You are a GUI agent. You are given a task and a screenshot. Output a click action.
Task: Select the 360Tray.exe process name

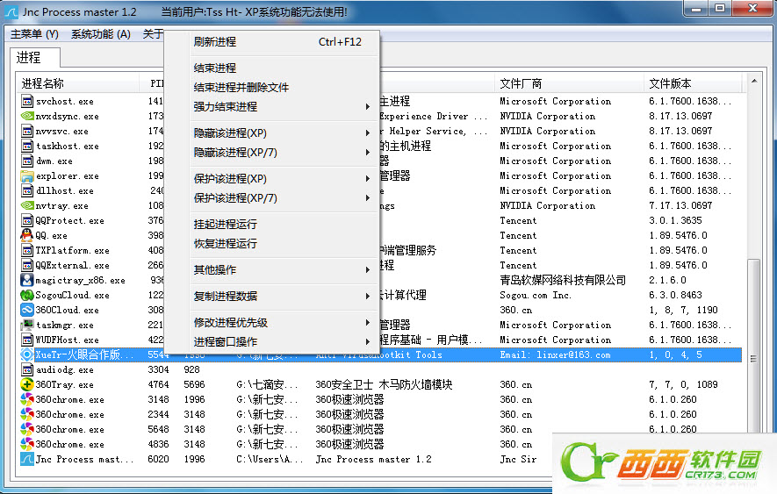click(64, 384)
